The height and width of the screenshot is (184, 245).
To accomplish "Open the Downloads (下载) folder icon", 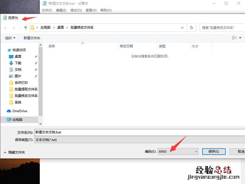I will point(11,63).
